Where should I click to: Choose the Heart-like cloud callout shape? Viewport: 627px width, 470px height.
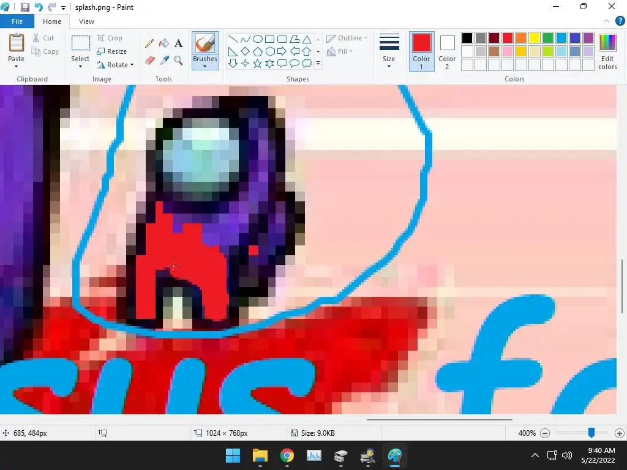tap(307, 63)
